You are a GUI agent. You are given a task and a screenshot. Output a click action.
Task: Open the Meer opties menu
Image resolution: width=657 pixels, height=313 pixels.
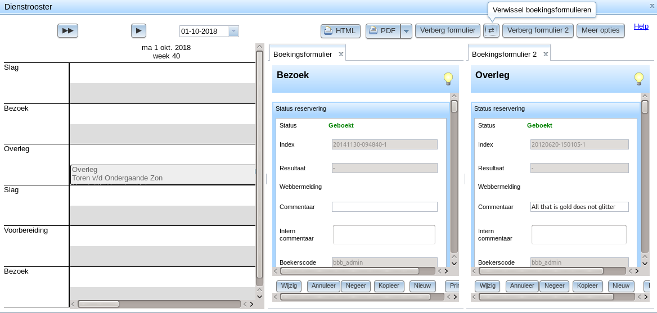tap(600, 30)
